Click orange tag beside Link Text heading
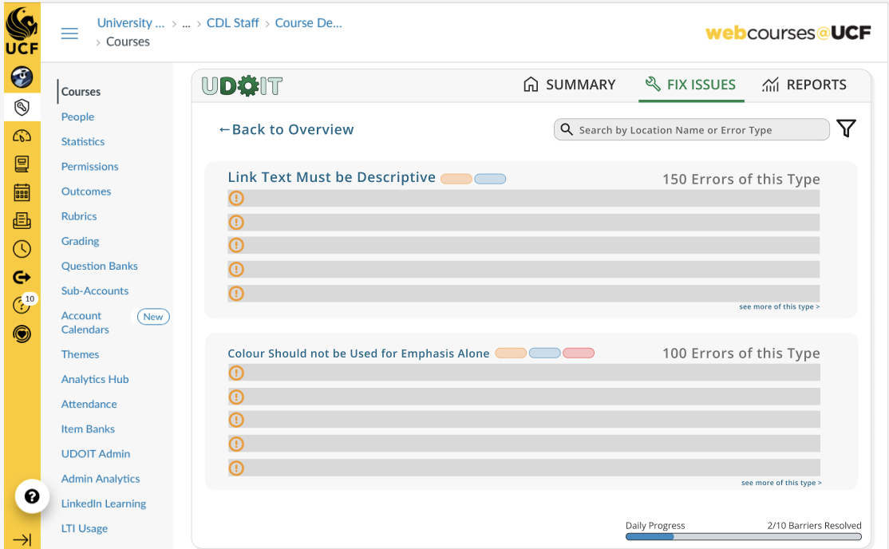The width and height of the screenshot is (889, 549). (456, 180)
